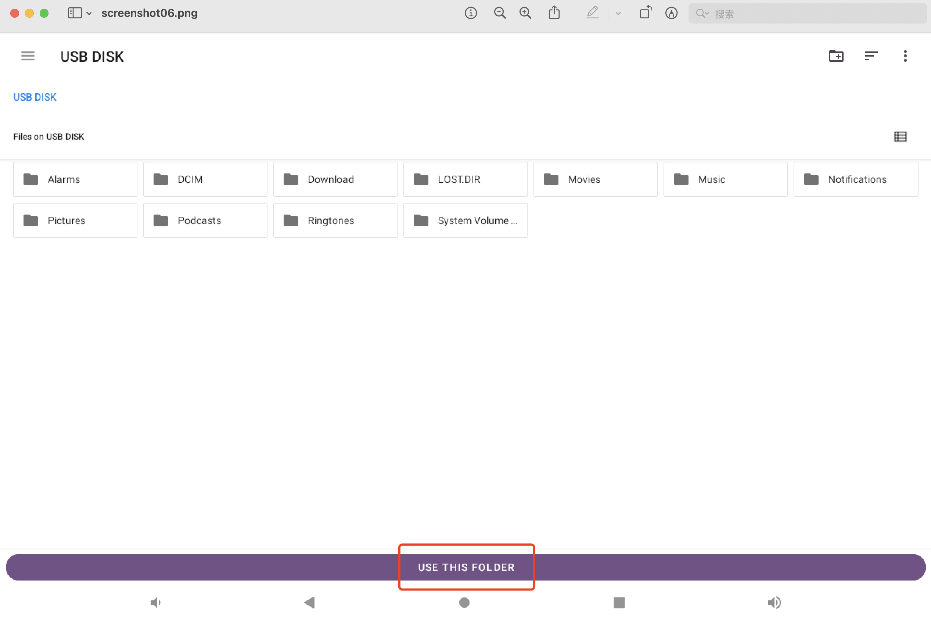Open the hamburger navigation menu

point(28,56)
